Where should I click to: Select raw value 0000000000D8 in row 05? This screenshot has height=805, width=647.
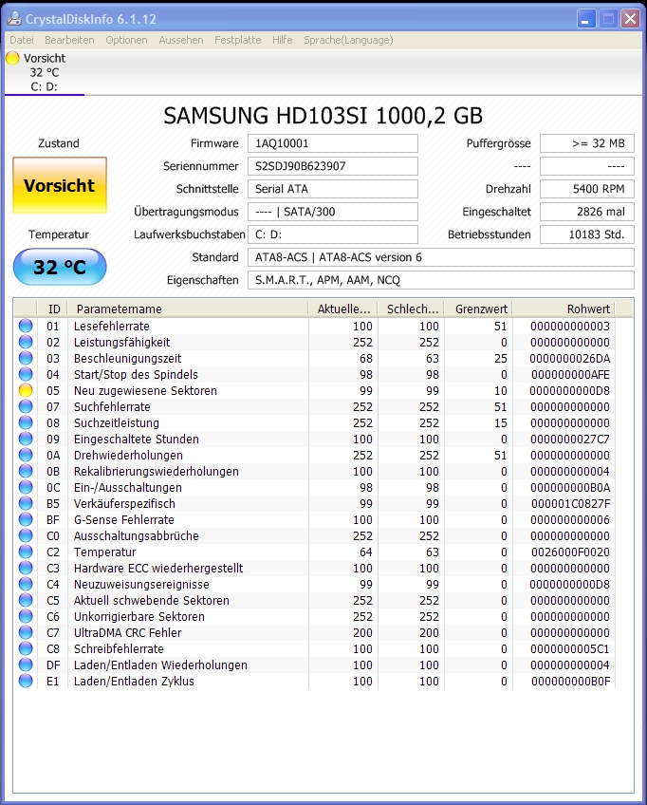[x=569, y=391]
